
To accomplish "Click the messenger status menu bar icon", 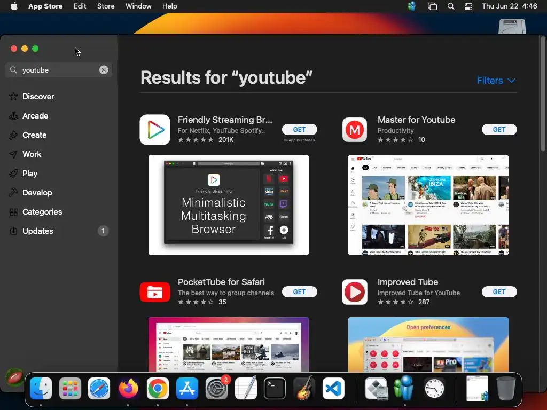I will 412,6.
